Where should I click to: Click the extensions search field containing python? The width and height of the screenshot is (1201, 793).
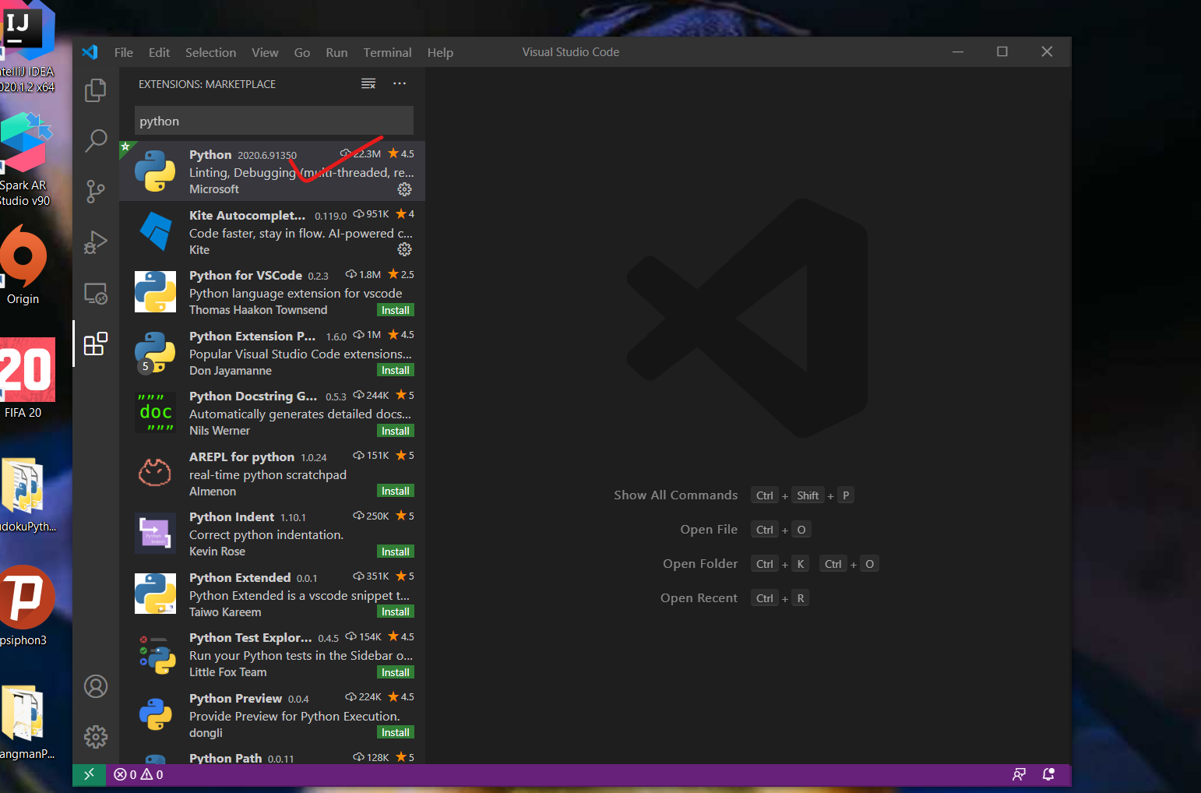point(274,121)
